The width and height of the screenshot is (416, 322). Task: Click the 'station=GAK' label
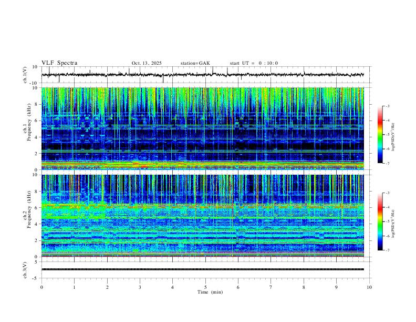tap(195, 63)
